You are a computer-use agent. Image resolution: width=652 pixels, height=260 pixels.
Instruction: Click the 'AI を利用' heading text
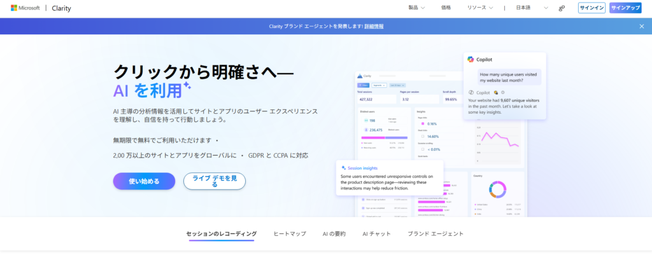pos(147,90)
